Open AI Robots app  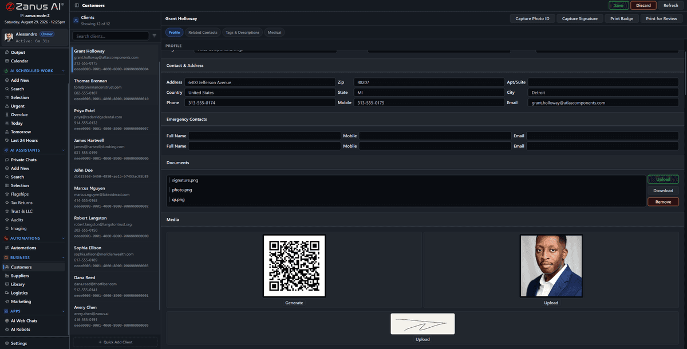pyautogui.click(x=21, y=330)
